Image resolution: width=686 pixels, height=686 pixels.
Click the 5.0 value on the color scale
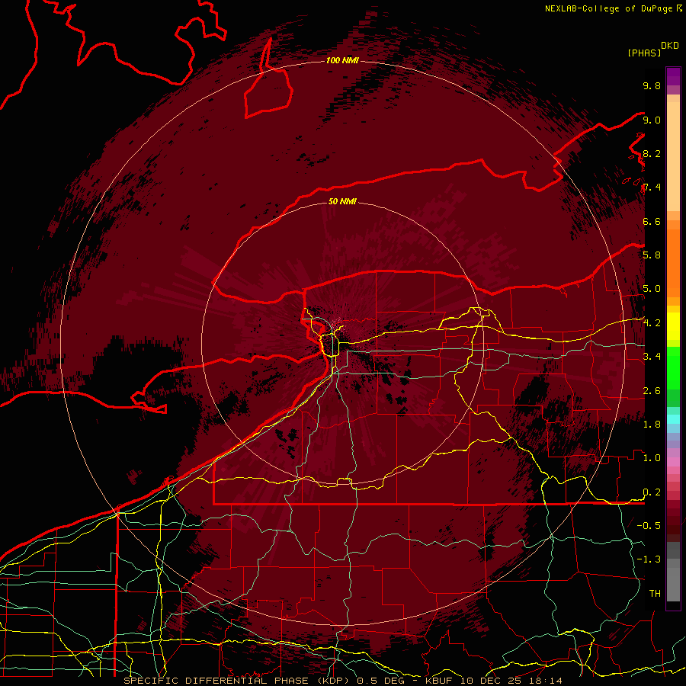click(652, 289)
